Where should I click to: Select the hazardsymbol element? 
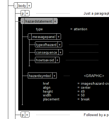[x=40, y=76]
